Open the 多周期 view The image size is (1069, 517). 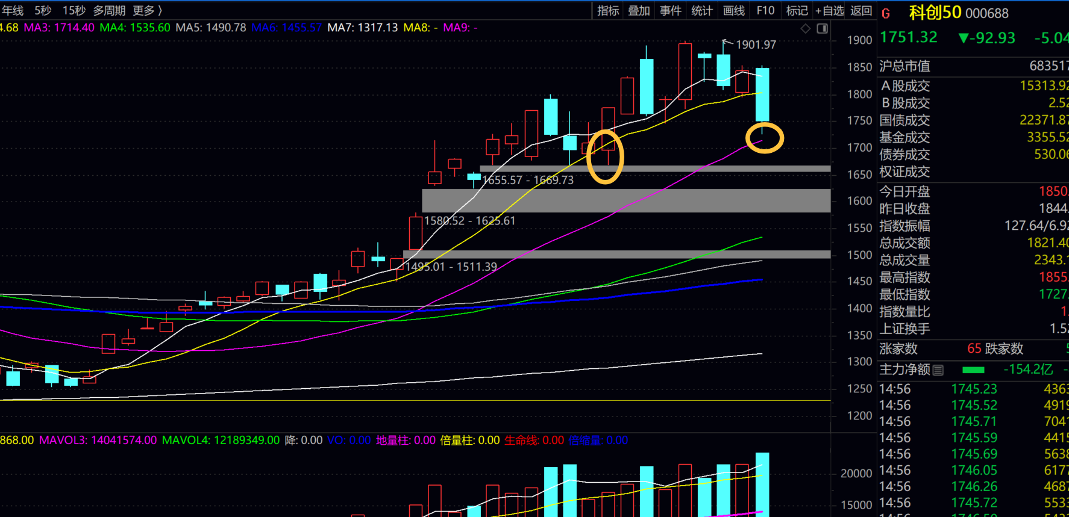(109, 10)
